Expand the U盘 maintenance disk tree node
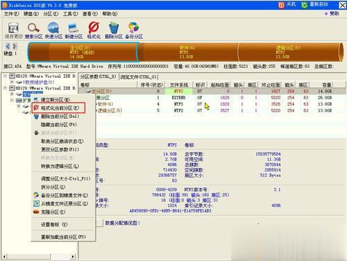Image resolution: width=347 pixels, height=261 pixels. 12,82
